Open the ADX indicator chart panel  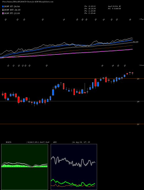pos(74,167)
